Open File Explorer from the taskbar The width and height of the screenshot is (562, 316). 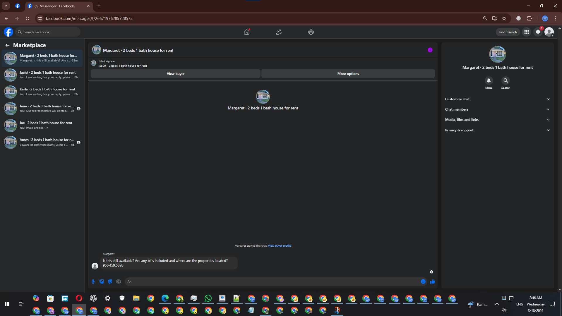[136, 298]
